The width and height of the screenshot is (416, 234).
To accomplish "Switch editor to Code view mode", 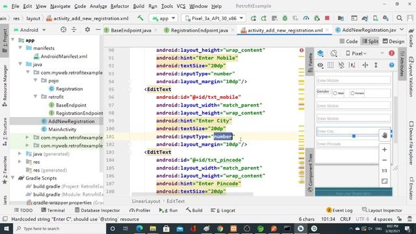I will pos(348,42).
